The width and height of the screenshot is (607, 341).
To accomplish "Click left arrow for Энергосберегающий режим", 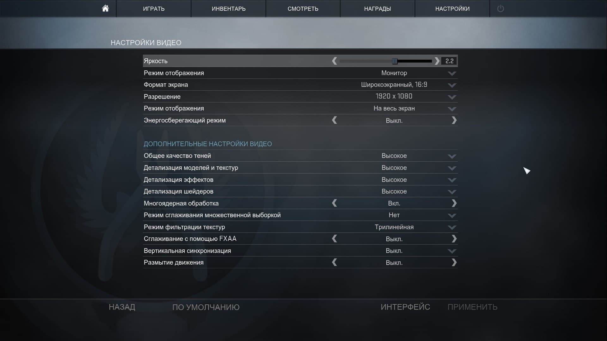I will (334, 120).
